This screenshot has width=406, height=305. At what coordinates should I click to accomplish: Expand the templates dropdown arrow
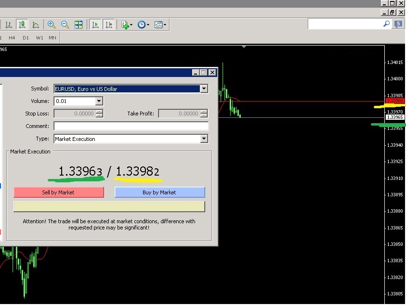coord(165,25)
